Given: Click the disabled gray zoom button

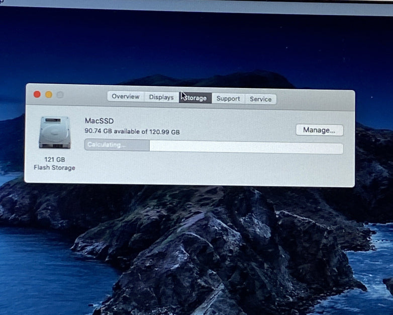Looking at the screenshot, I should click(60, 95).
